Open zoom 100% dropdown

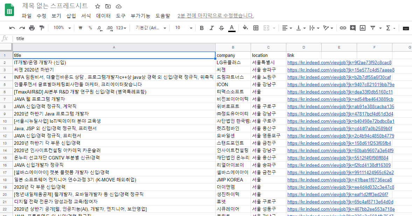click(62, 28)
